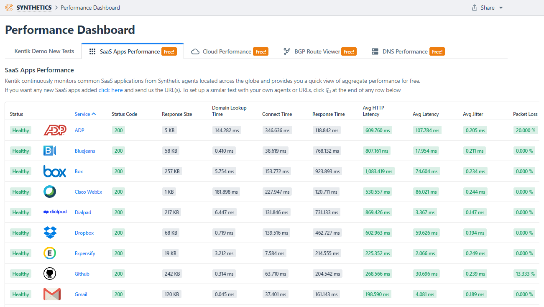
Task: Select the SaaS Apps Performance tab
Action: 133,51
